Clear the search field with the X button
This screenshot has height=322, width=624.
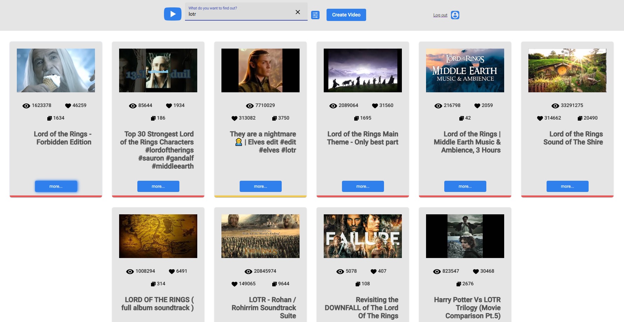point(297,12)
